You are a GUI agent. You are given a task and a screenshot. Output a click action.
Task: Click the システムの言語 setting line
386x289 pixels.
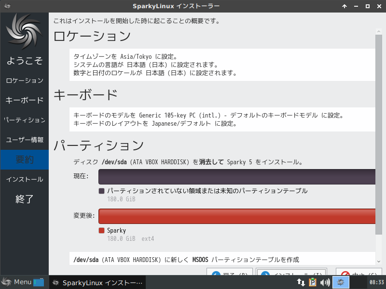click(x=146, y=65)
